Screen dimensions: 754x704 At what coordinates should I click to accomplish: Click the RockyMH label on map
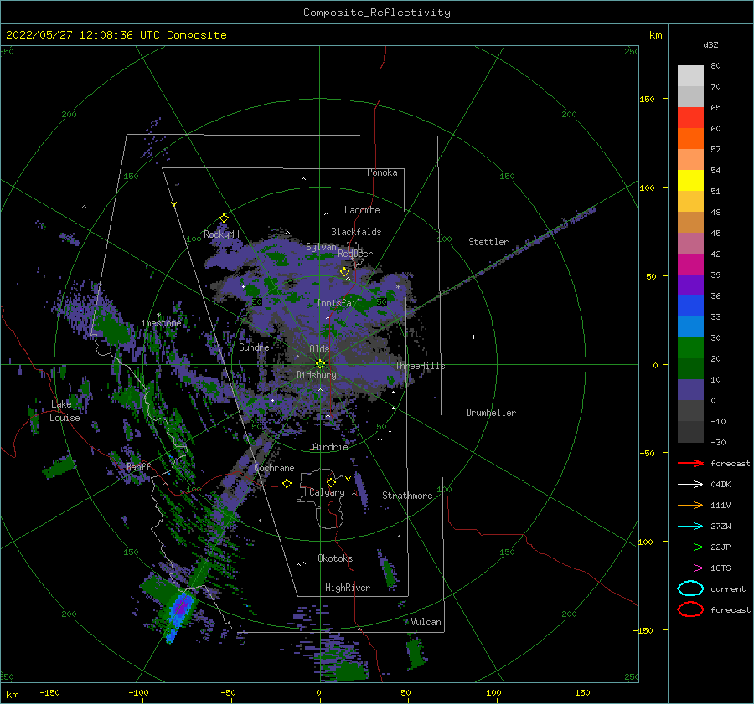[x=221, y=234]
